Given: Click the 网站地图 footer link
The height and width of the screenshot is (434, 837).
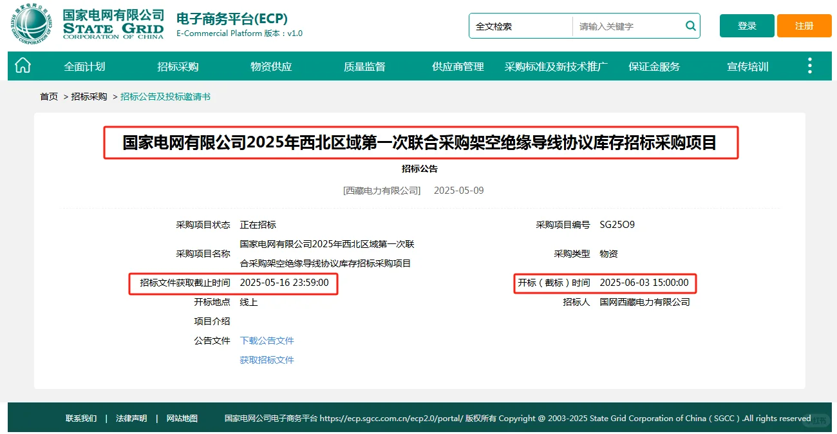Looking at the screenshot, I should tap(181, 418).
